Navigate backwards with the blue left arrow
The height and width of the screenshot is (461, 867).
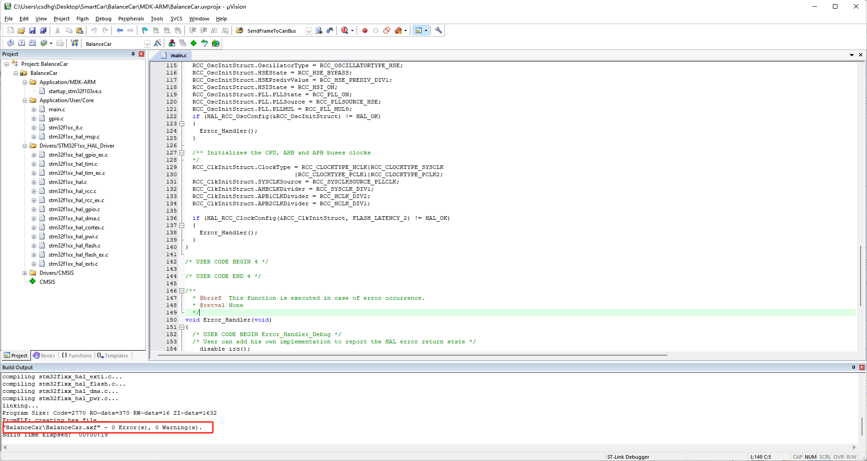click(120, 30)
